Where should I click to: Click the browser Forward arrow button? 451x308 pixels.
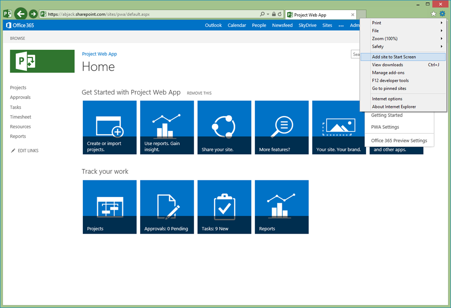coord(33,14)
